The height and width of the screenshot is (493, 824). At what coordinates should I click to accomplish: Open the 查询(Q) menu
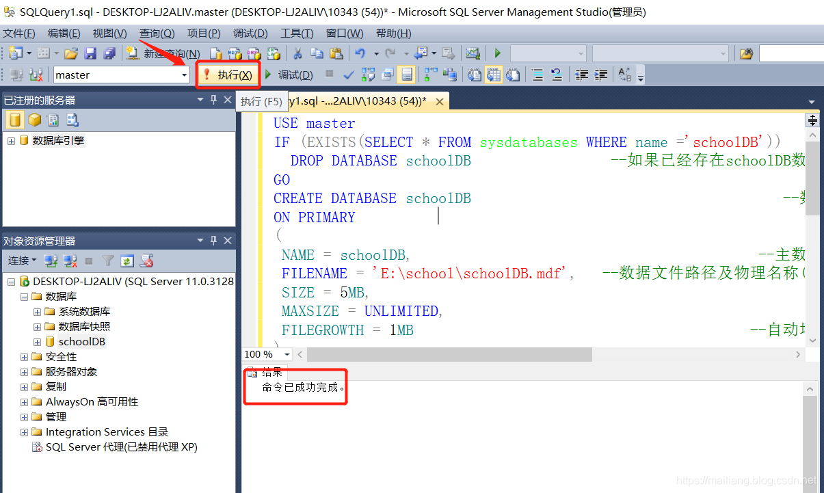pyautogui.click(x=156, y=33)
